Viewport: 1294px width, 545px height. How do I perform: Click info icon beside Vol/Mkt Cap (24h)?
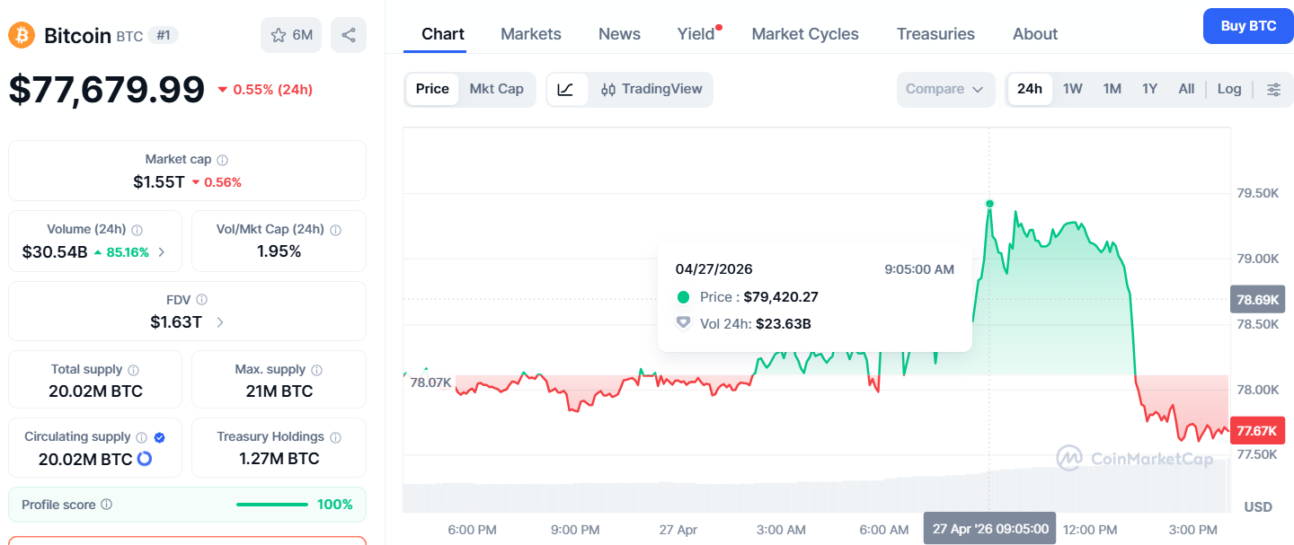point(335,230)
